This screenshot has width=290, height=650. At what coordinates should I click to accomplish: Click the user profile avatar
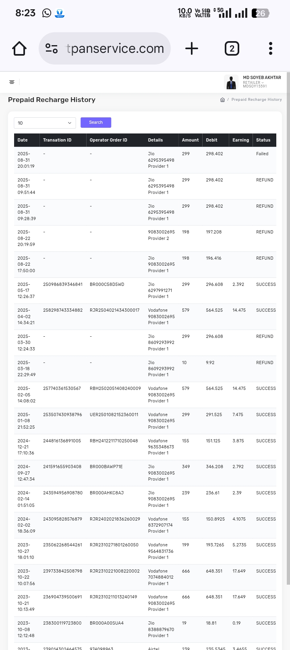231,82
